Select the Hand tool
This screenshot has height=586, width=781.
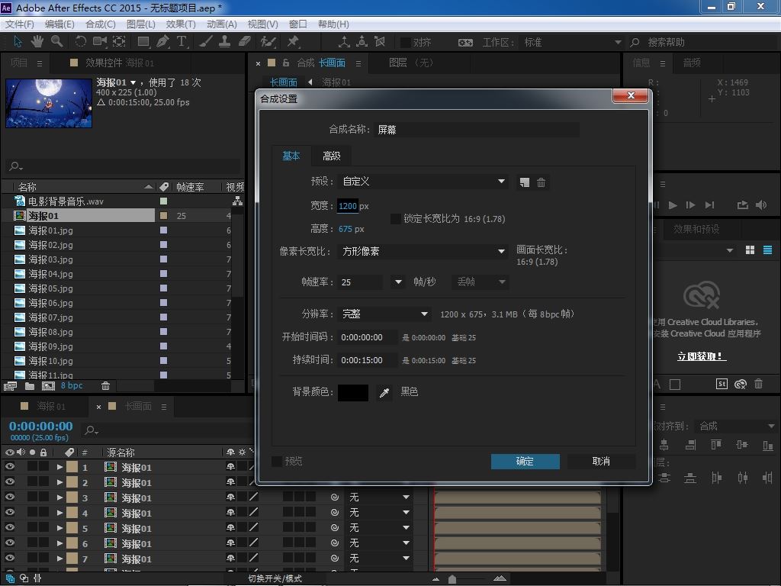[x=37, y=41]
